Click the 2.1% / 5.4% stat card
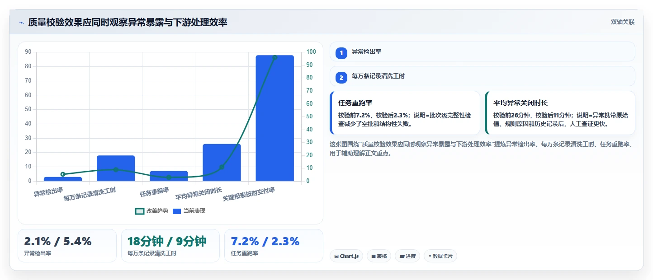This screenshot has height=280, width=653. 67,246
